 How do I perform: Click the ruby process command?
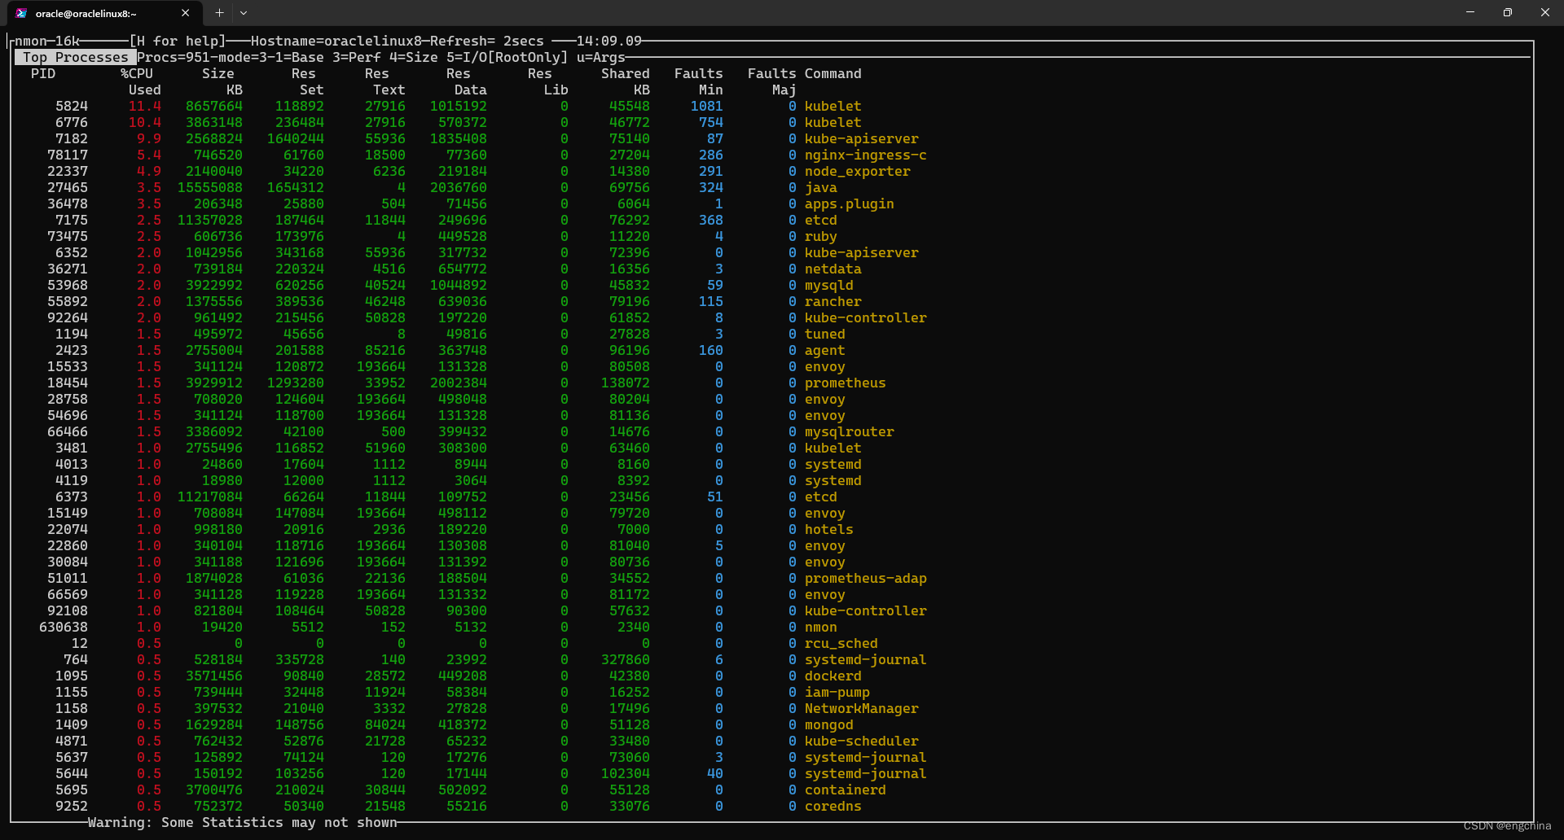coord(820,236)
